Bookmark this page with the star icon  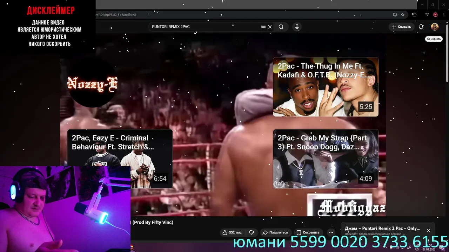403,15
